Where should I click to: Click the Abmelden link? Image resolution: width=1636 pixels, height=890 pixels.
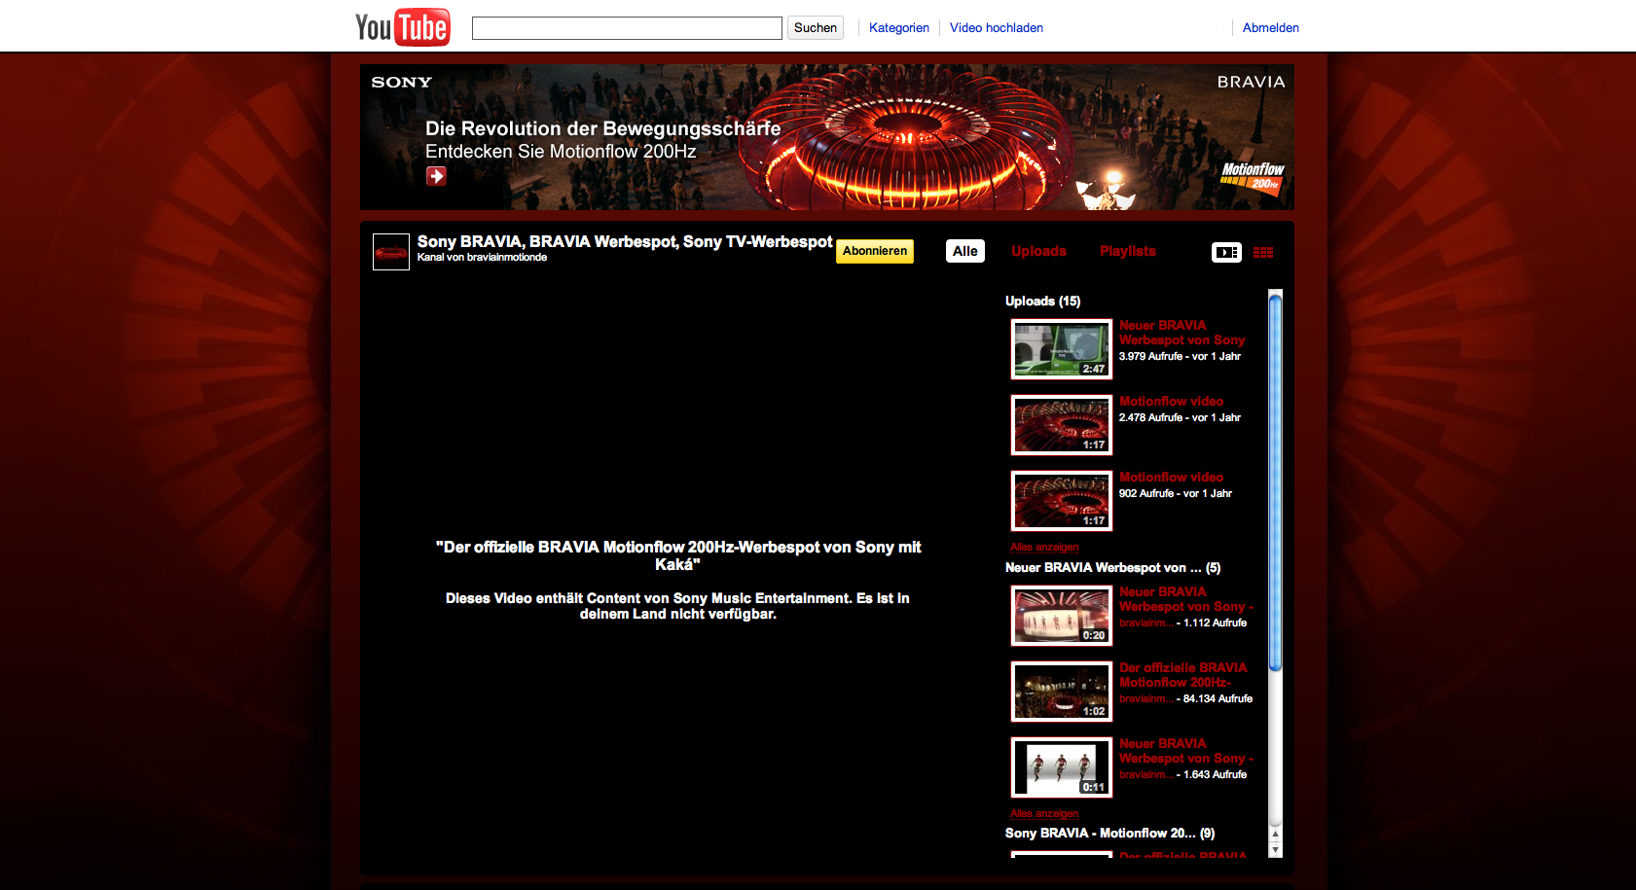pyautogui.click(x=1270, y=28)
